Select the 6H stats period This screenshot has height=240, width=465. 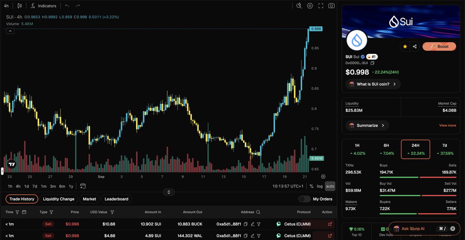pos(386,149)
